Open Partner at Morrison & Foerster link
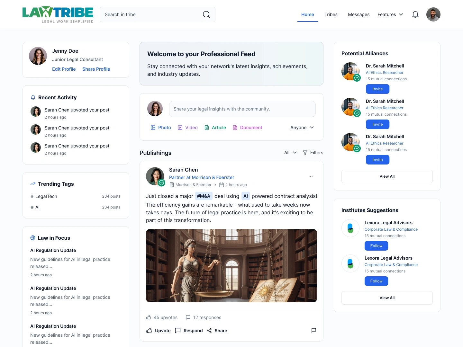The width and height of the screenshot is (463, 347). coord(202,177)
